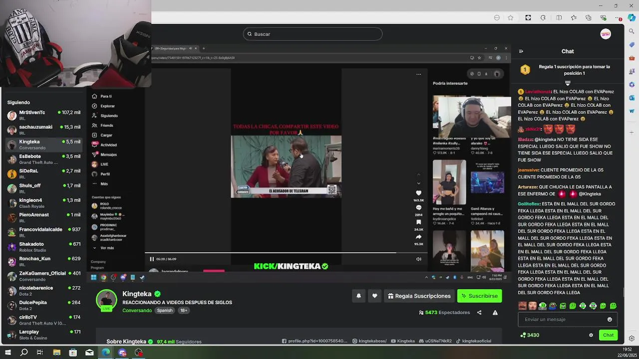Open Kingteka YouTube channel link
639x359 pixels.
[x=403, y=341]
